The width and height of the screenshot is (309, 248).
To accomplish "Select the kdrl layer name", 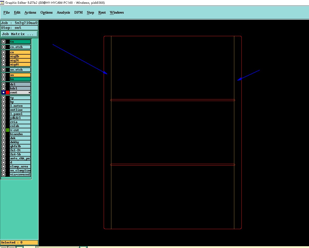I will 20,88.
